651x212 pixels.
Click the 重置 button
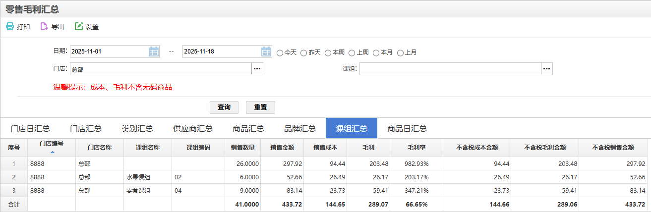click(x=260, y=107)
